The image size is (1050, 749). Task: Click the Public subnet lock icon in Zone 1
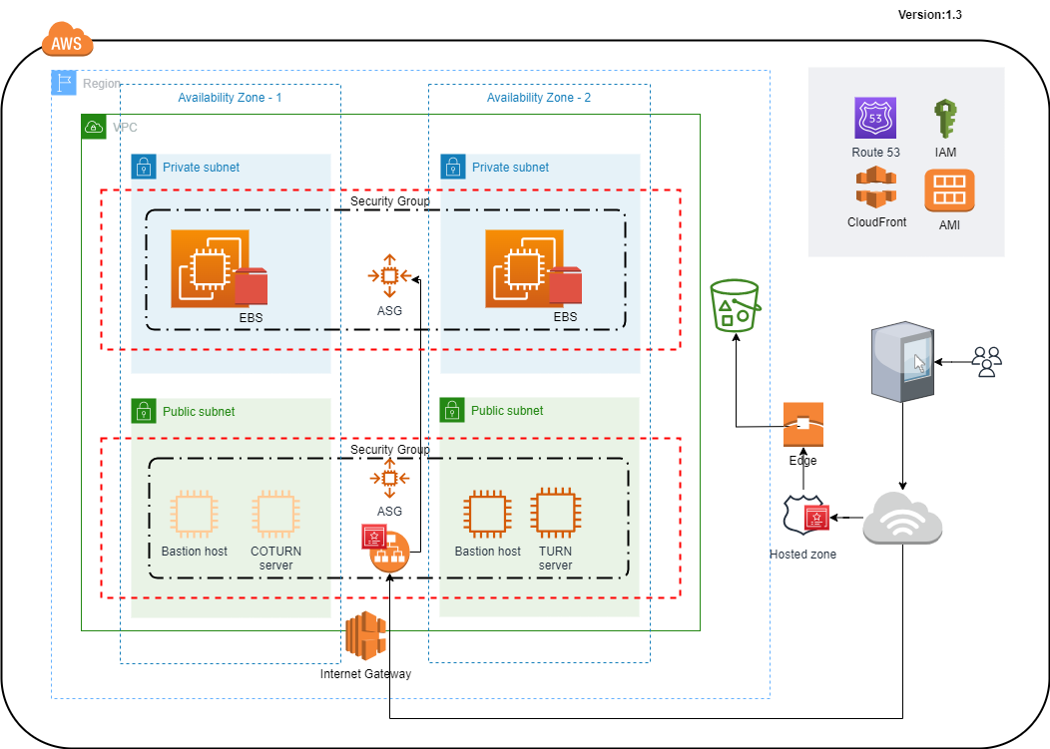pos(144,411)
